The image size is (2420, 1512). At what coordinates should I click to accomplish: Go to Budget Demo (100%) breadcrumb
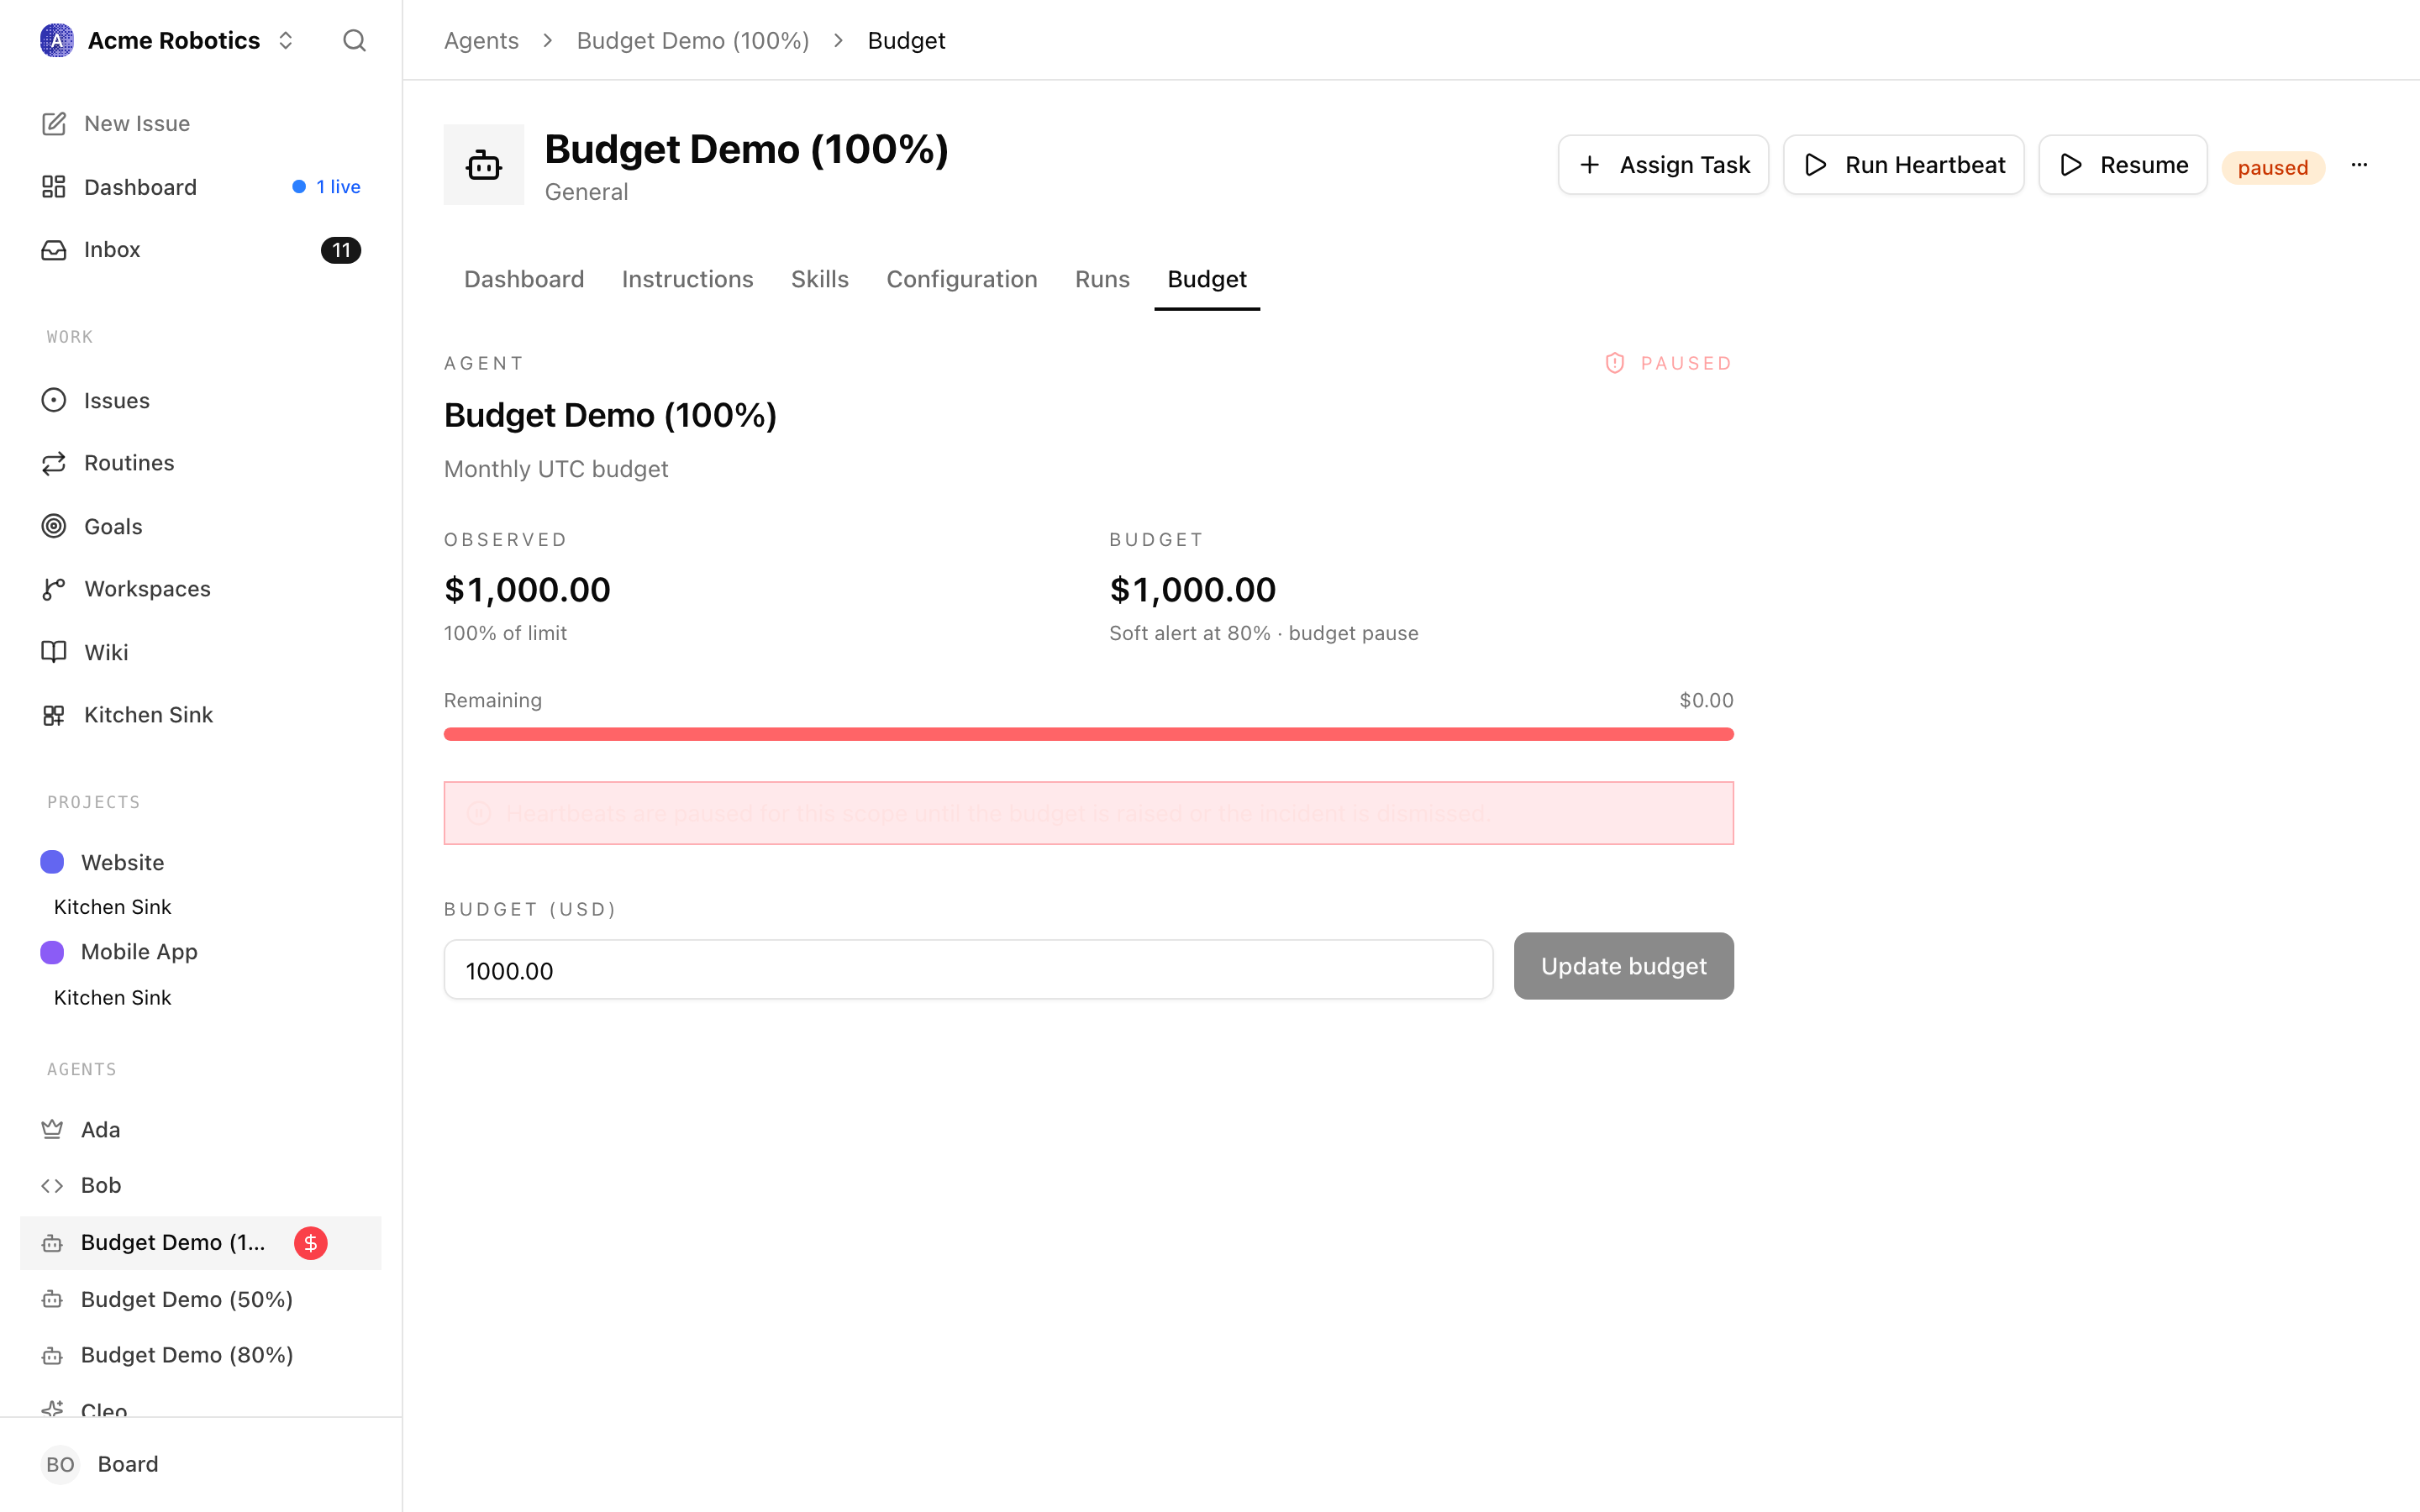point(693,40)
